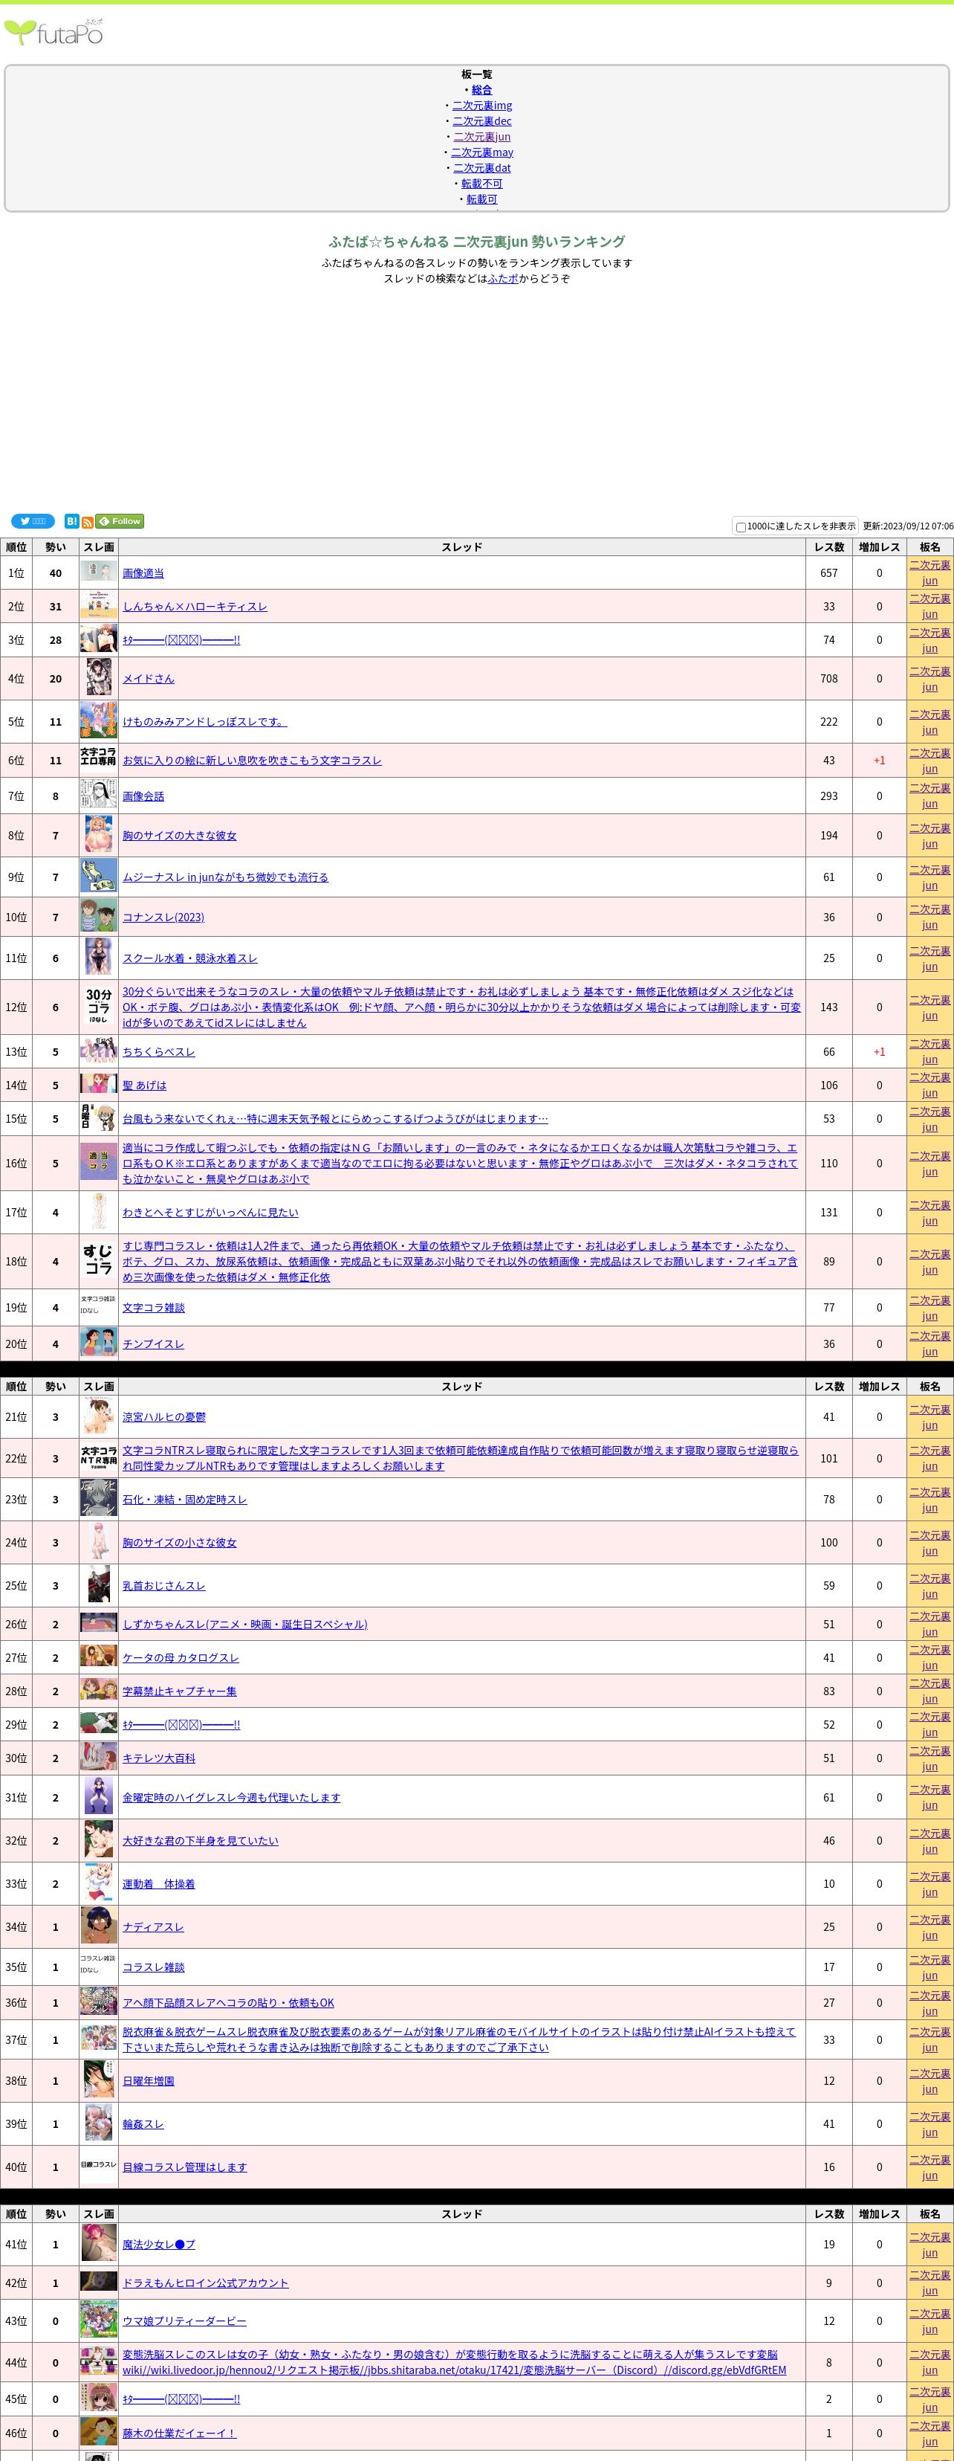The height and width of the screenshot is (2461, 954).
Task: Click the 30分コラ thumbnail at rank 12
Action: tap(98, 1006)
